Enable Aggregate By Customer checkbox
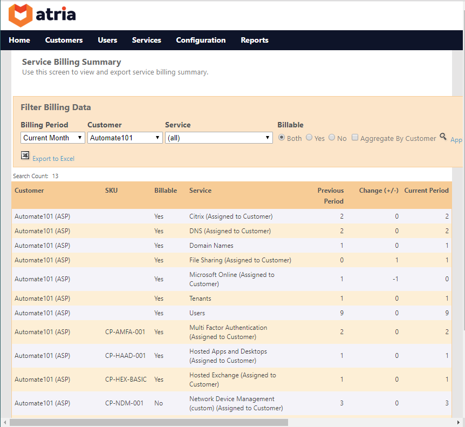Viewport: 465px width, 427px height. click(x=355, y=138)
